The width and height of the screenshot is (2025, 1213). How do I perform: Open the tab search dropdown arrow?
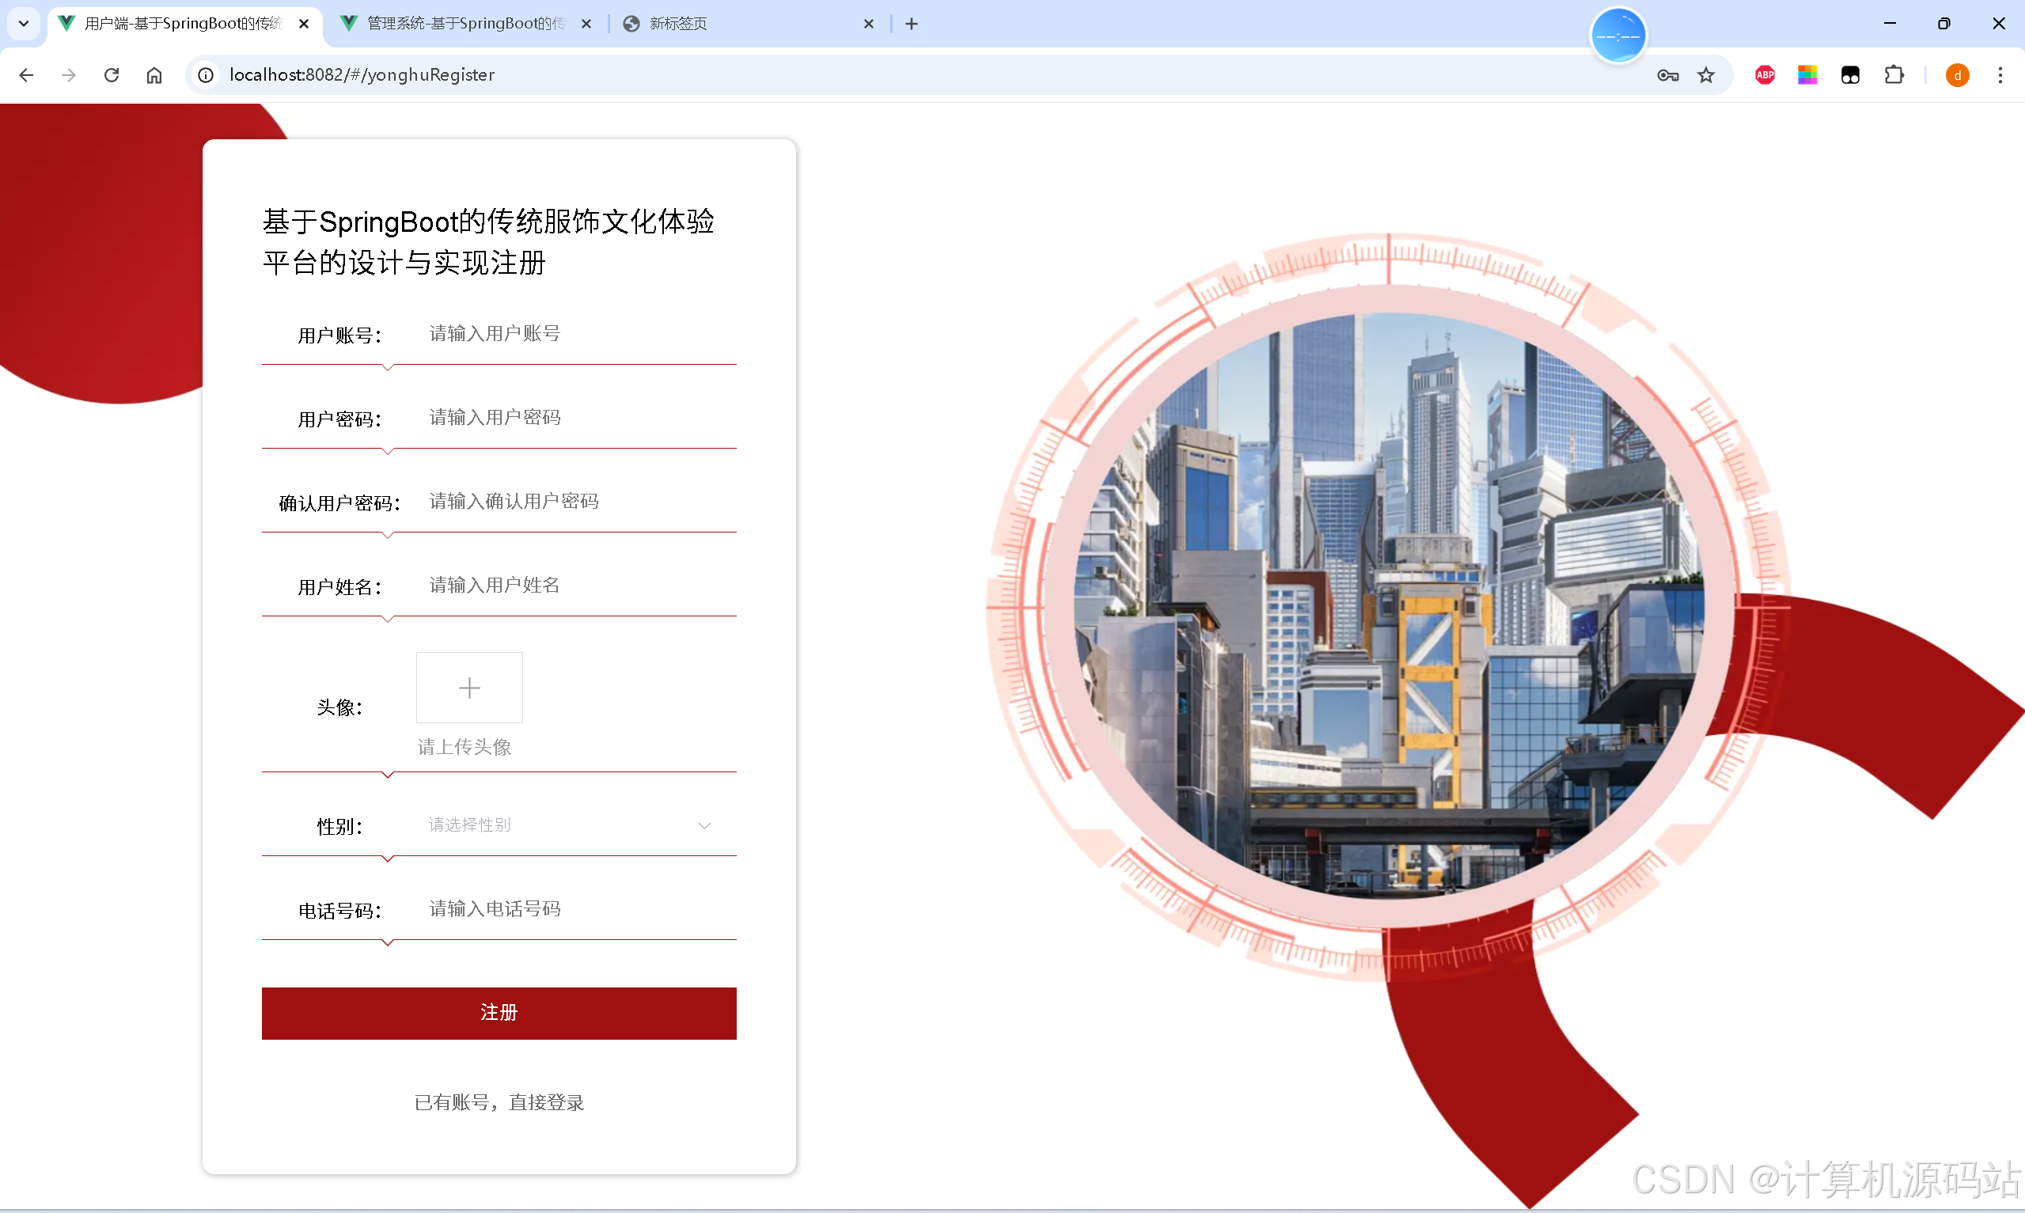click(x=23, y=24)
